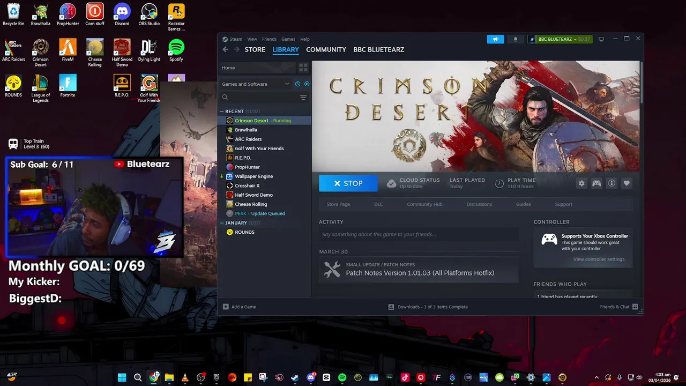
Task: Open controller layout icon for Crimson Desert
Action: click(x=596, y=183)
